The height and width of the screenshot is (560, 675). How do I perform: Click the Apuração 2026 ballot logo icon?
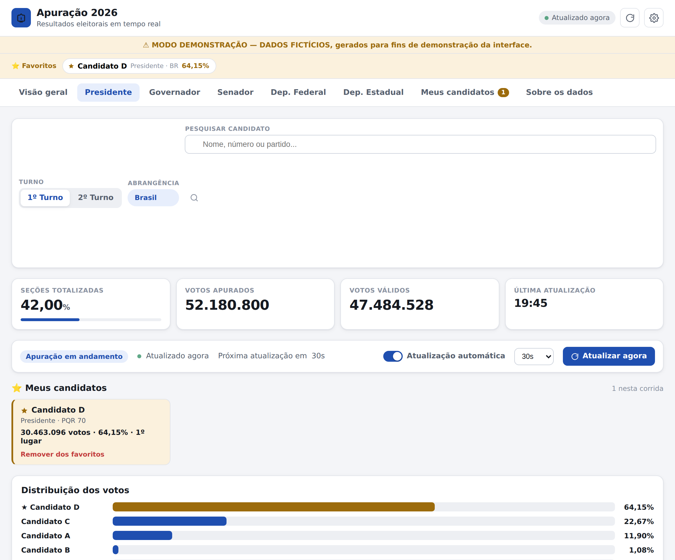point(21,18)
